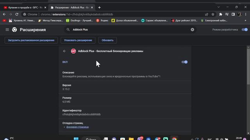250x140 pixels.
Task: Open the 'Уровень А1. Неме...' bookmark
Action: pyautogui.click(x=22, y=21)
